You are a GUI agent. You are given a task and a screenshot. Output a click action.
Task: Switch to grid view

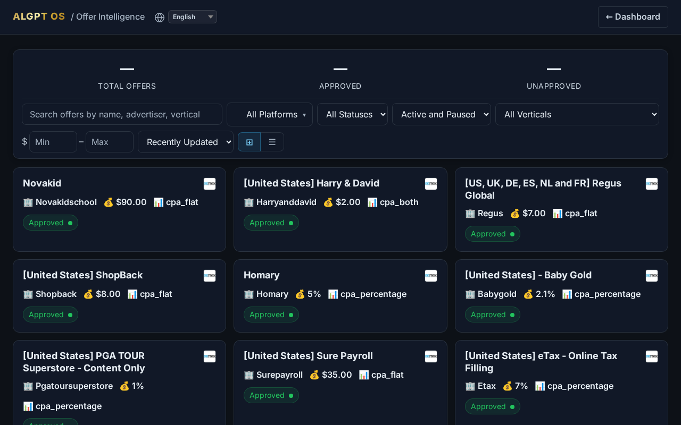pos(249,142)
